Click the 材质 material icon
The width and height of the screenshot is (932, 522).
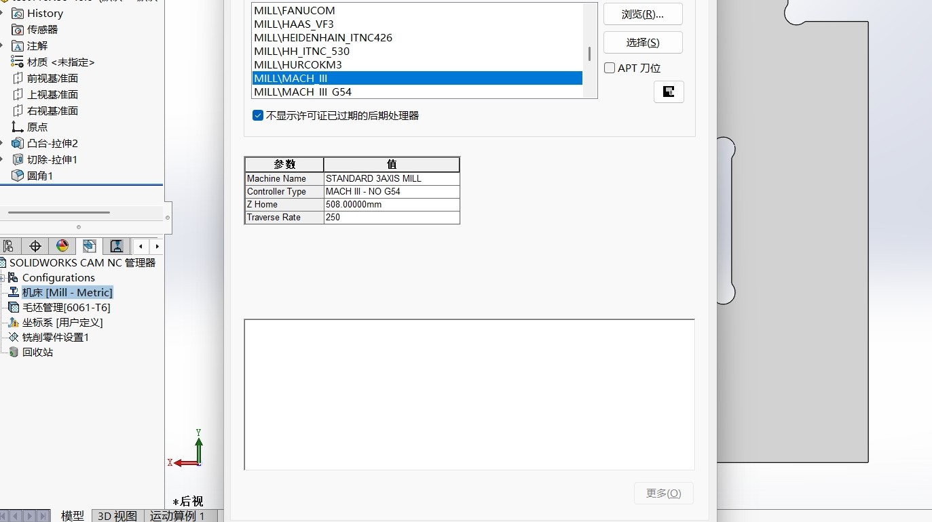pyautogui.click(x=18, y=62)
